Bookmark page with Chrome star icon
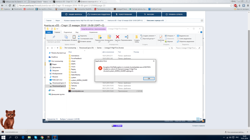Viewport: 250px width, 140px height. click(231, 5)
